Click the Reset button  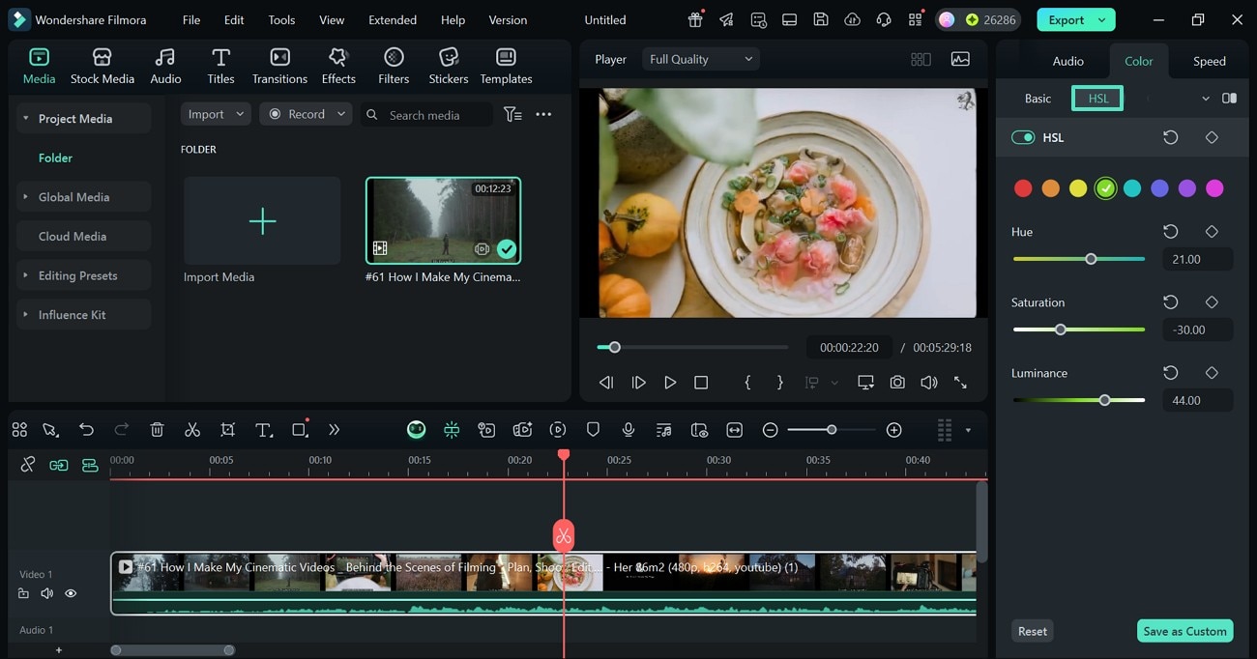(x=1032, y=631)
